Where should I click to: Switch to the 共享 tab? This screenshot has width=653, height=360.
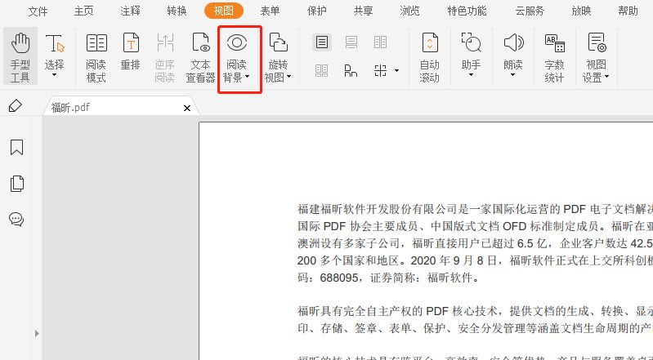point(363,11)
